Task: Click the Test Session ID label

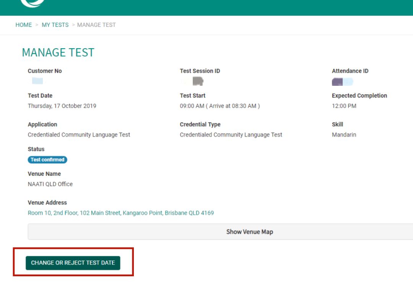Action: click(200, 71)
